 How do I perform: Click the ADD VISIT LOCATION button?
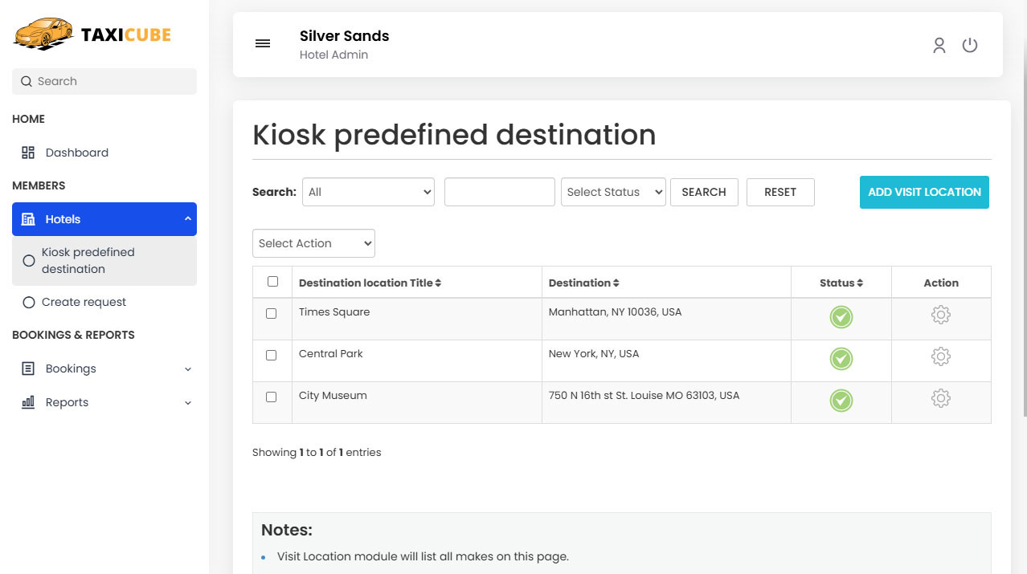(x=924, y=192)
